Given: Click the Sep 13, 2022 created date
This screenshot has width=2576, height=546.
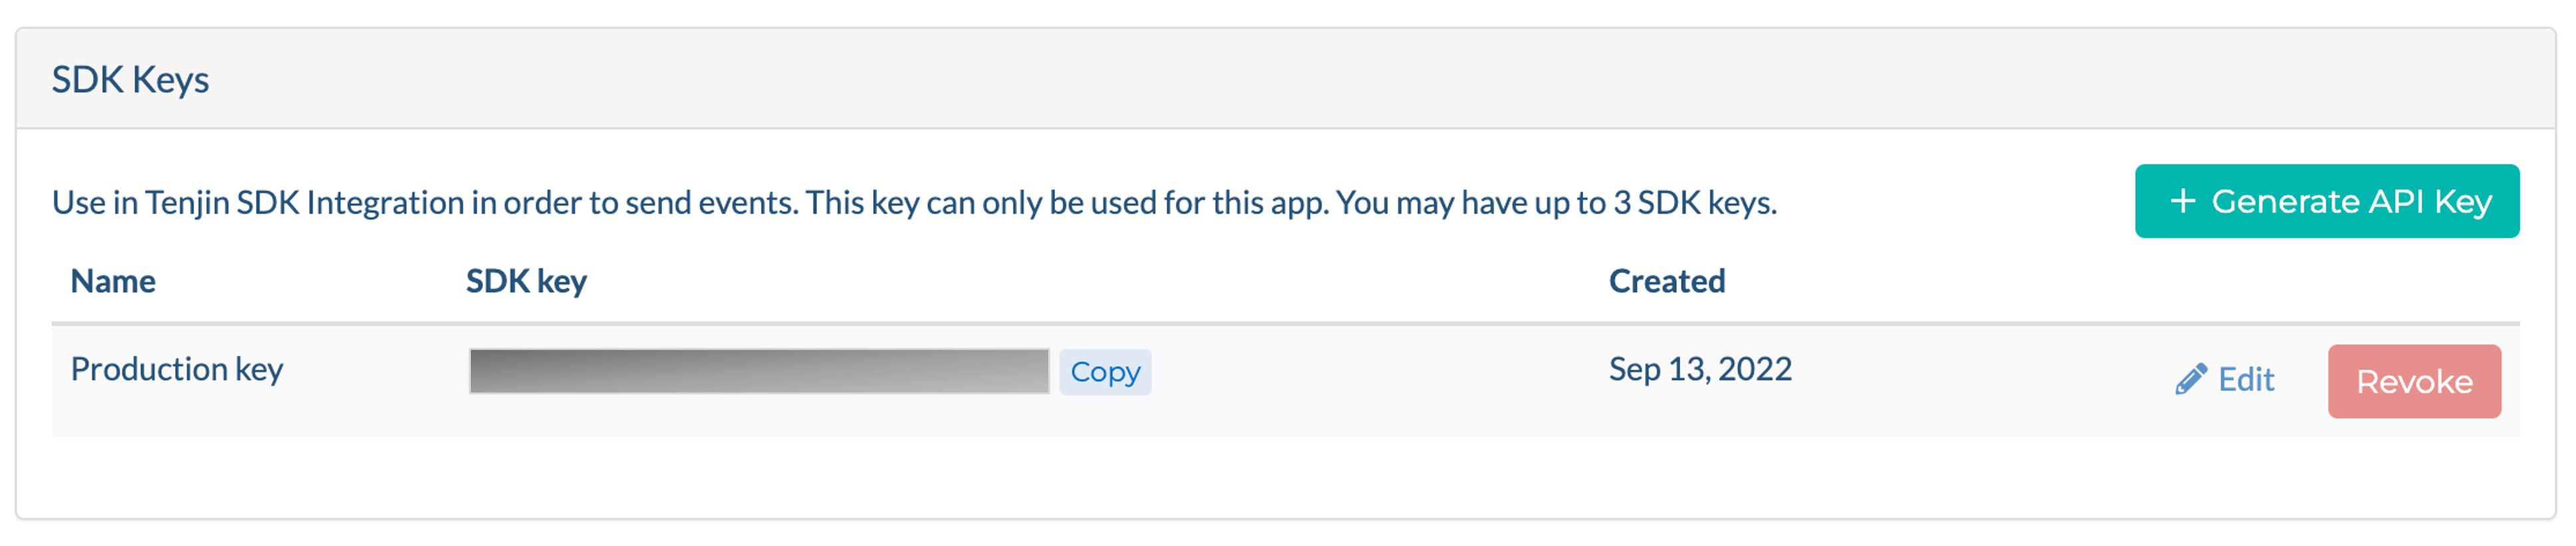Looking at the screenshot, I should (x=1699, y=369).
